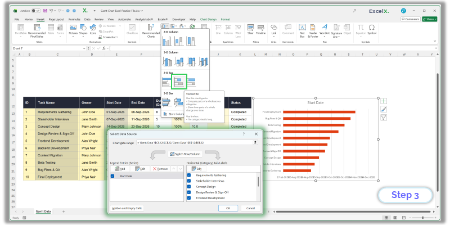450x225 pixels.
Task: Collapse the ribbon with the chevron
Action: click(x=435, y=41)
